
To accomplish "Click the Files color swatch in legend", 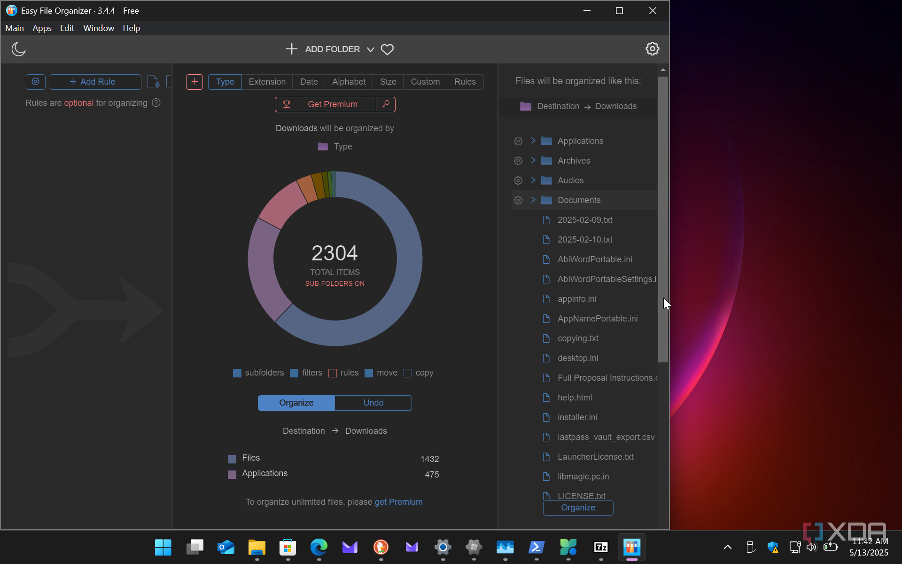I will 232,459.
